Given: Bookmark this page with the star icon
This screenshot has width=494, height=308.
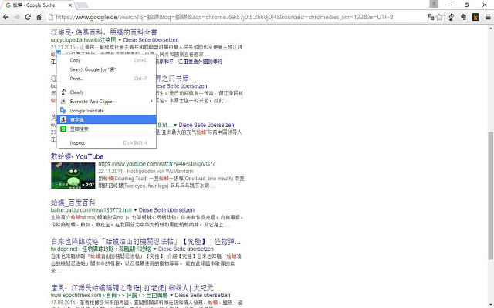Looking at the screenshot, I should pyautogui.click(x=439, y=17).
